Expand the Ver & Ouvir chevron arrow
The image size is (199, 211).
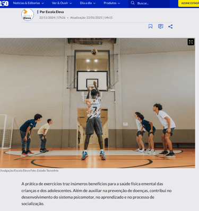point(71,3)
